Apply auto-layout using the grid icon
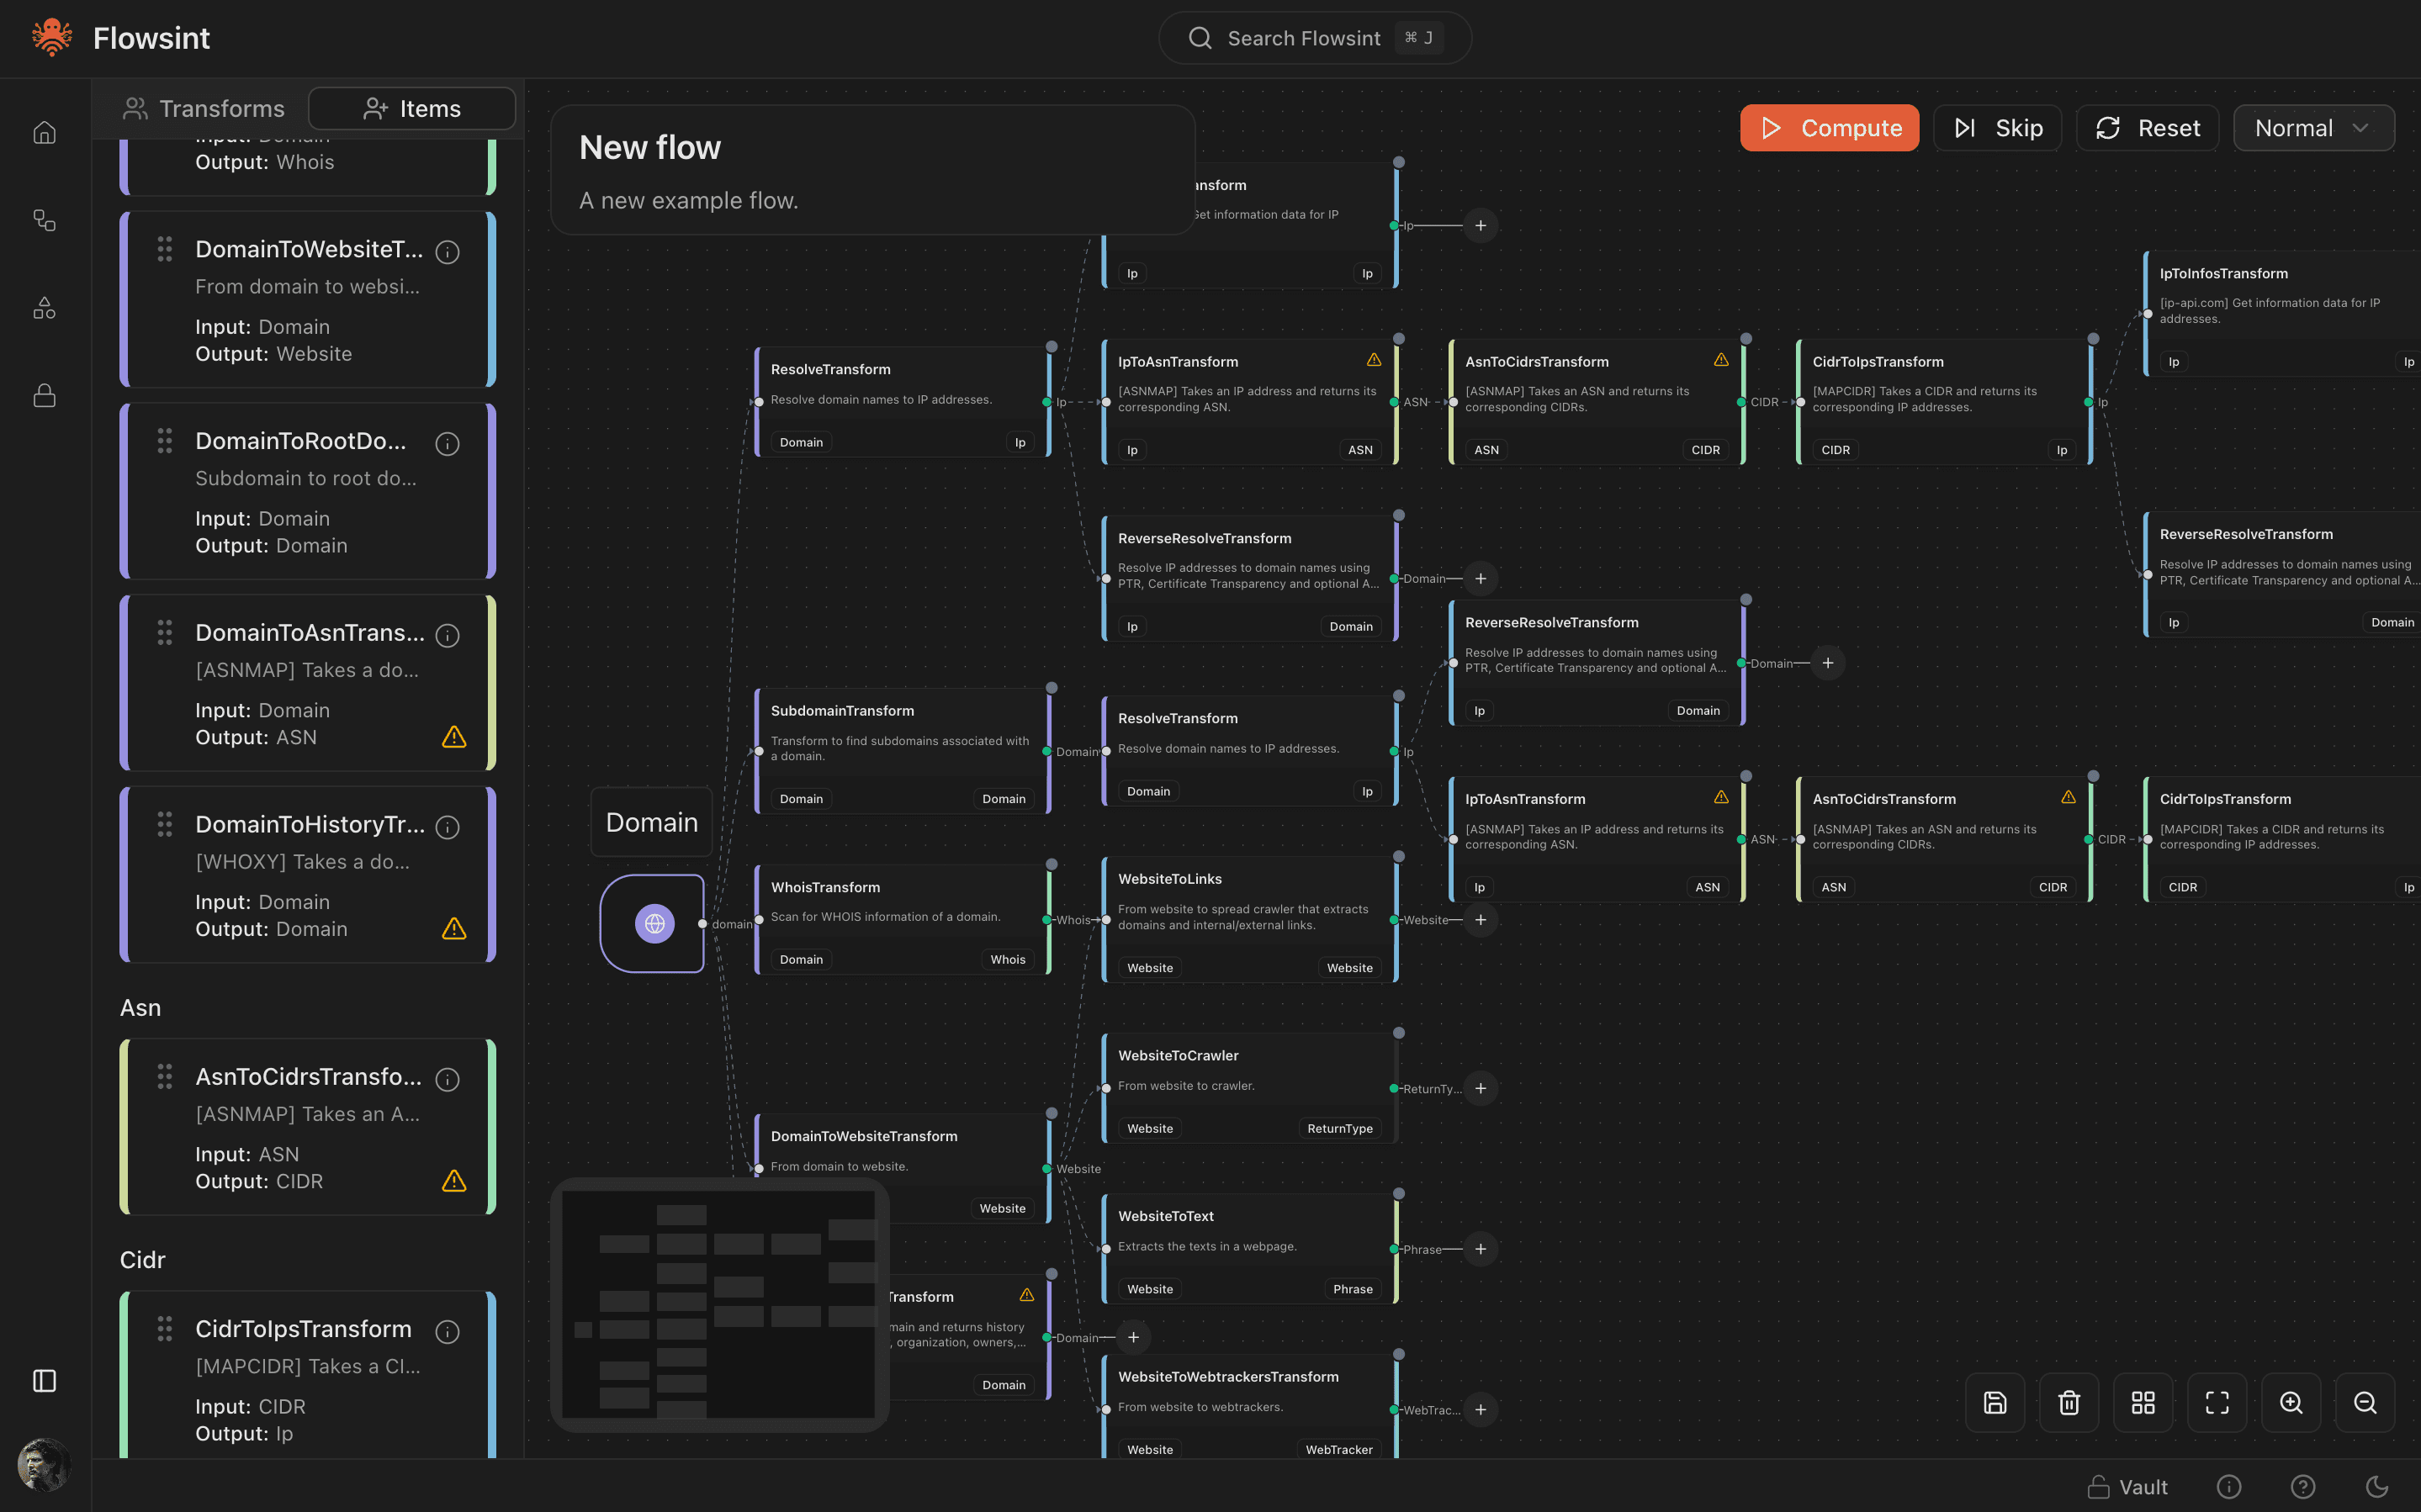The image size is (2421, 1512). coord(2143,1402)
